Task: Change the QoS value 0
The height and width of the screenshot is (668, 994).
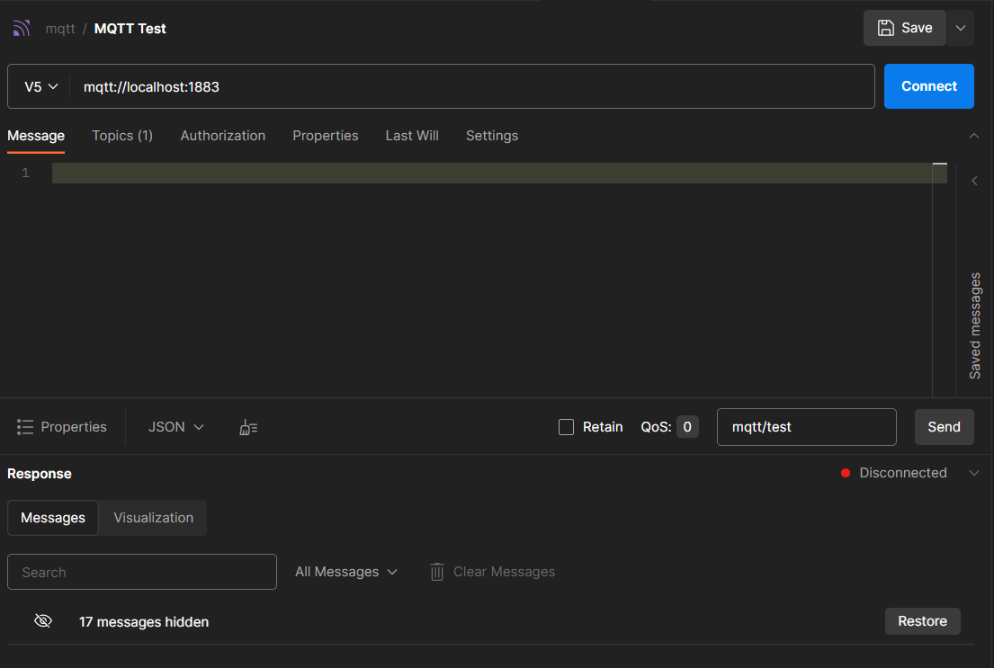Action: [x=687, y=427]
